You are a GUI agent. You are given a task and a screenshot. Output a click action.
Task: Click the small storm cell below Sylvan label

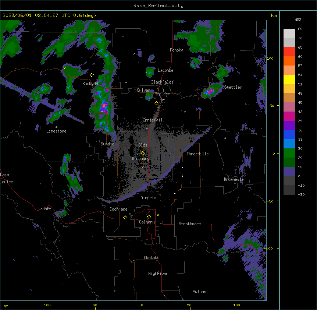coord(149,96)
